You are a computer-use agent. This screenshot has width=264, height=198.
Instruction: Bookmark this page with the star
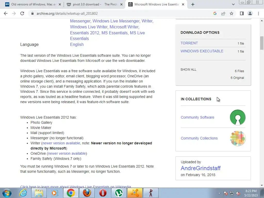(x=232, y=13)
